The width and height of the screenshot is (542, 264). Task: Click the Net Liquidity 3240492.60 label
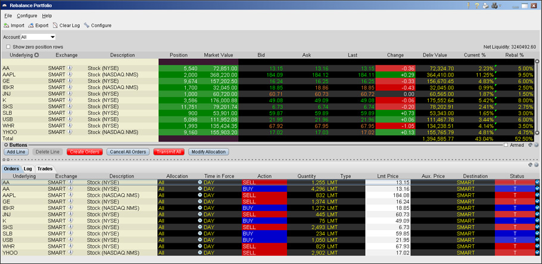(x=509, y=47)
